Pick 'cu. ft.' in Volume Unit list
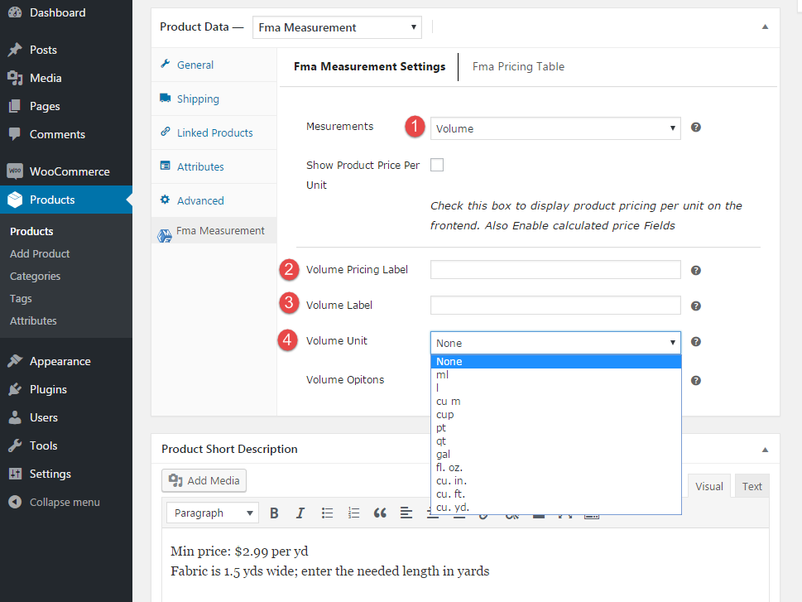The width and height of the screenshot is (802, 602). click(x=556, y=494)
